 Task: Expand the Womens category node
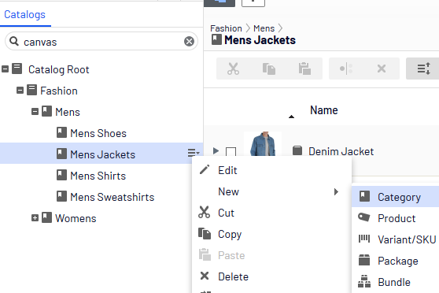coord(35,218)
